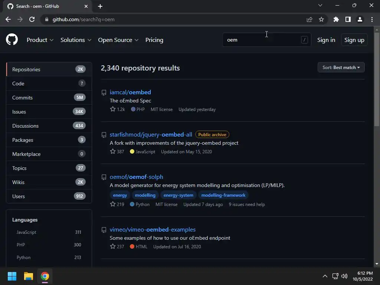Open Chrome's three-dot menu
The height and width of the screenshot is (285, 380).
pos(372,19)
